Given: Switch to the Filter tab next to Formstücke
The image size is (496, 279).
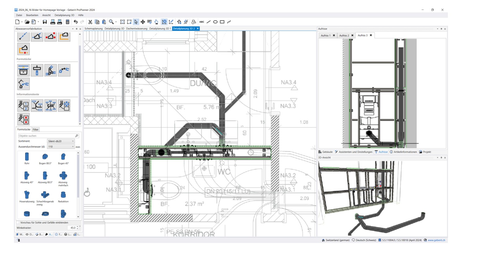Looking at the screenshot, I should (35, 129).
